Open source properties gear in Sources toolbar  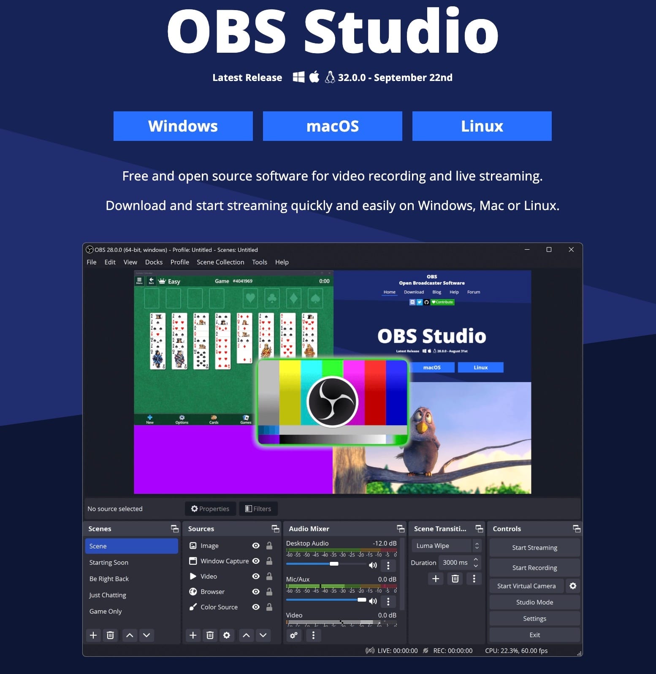tap(227, 635)
